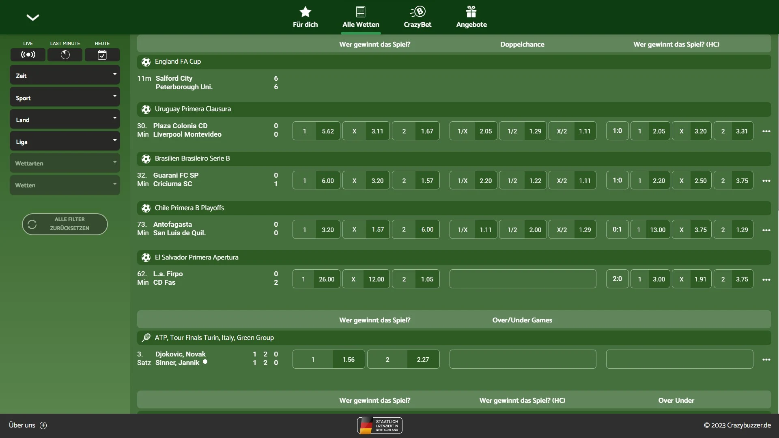This screenshot has height=438, width=779.
Task: Click the Uruguay Primera Clausura ball icon
Action: pyautogui.click(x=146, y=109)
